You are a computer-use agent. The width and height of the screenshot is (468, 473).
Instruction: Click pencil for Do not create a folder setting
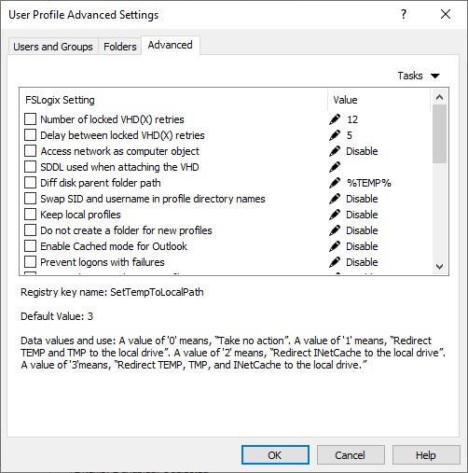335,230
